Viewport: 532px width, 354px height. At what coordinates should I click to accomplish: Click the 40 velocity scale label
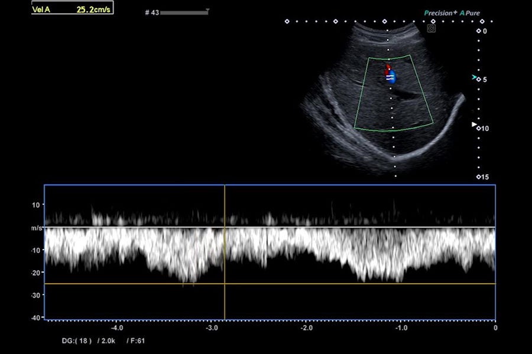tap(36, 318)
